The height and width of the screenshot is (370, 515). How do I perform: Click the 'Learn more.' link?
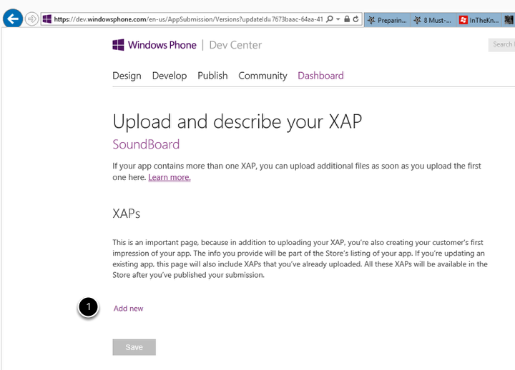(x=170, y=177)
